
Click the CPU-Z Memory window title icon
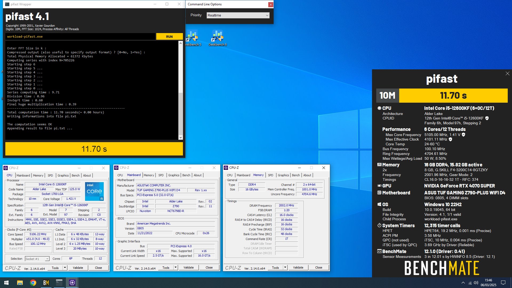(226, 168)
